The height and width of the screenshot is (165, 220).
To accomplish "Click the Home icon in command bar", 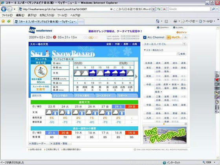I will (x=158, y=21).
